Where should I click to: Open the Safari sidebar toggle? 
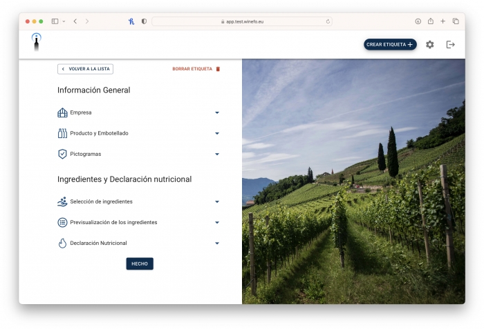tap(55, 21)
